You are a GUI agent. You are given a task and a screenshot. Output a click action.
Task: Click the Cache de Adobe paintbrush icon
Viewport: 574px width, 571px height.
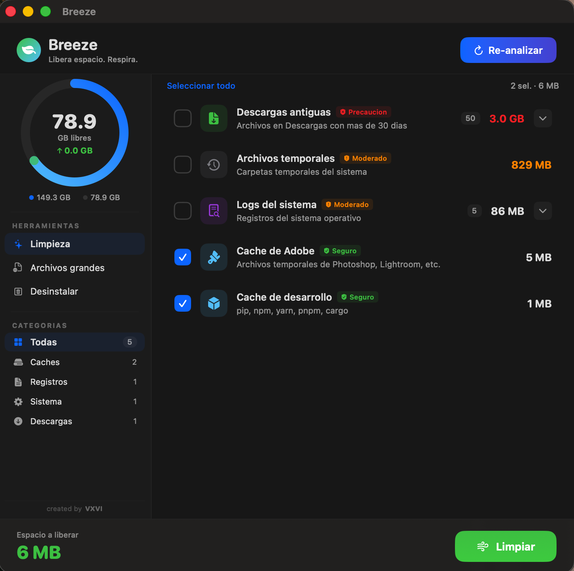(x=214, y=257)
